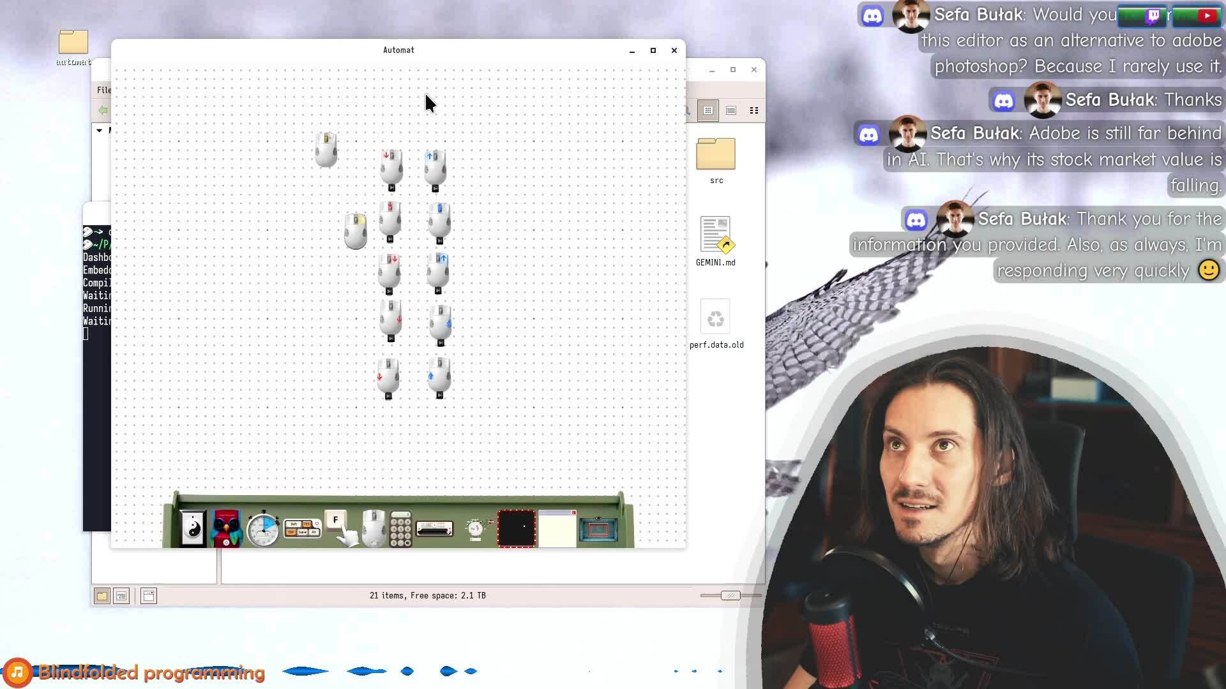This screenshot has height=689, width=1226.
Task: Click the back arrow in file manager
Action: point(103,110)
